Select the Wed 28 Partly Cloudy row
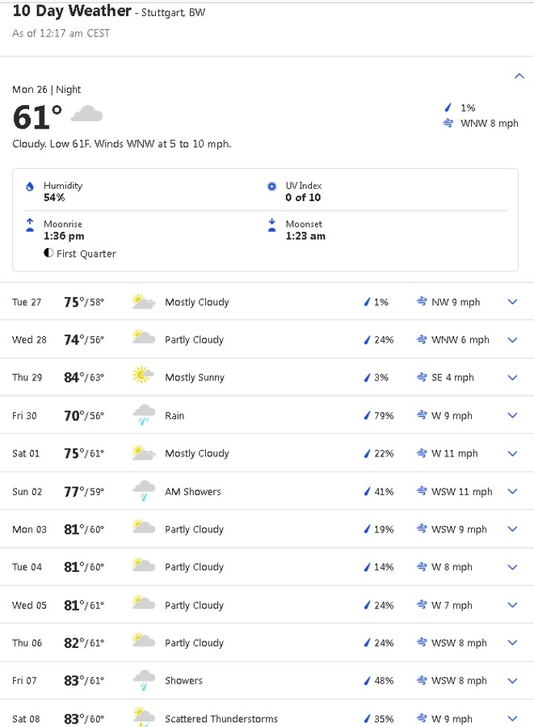 coord(267,339)
